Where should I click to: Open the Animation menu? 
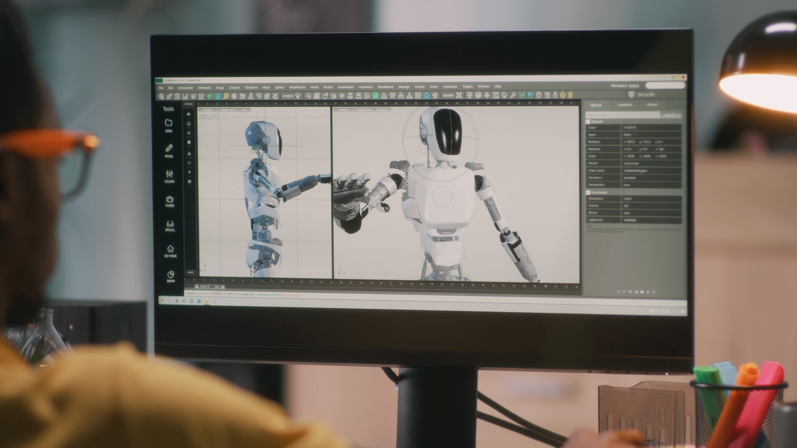(x=365, y=87)
